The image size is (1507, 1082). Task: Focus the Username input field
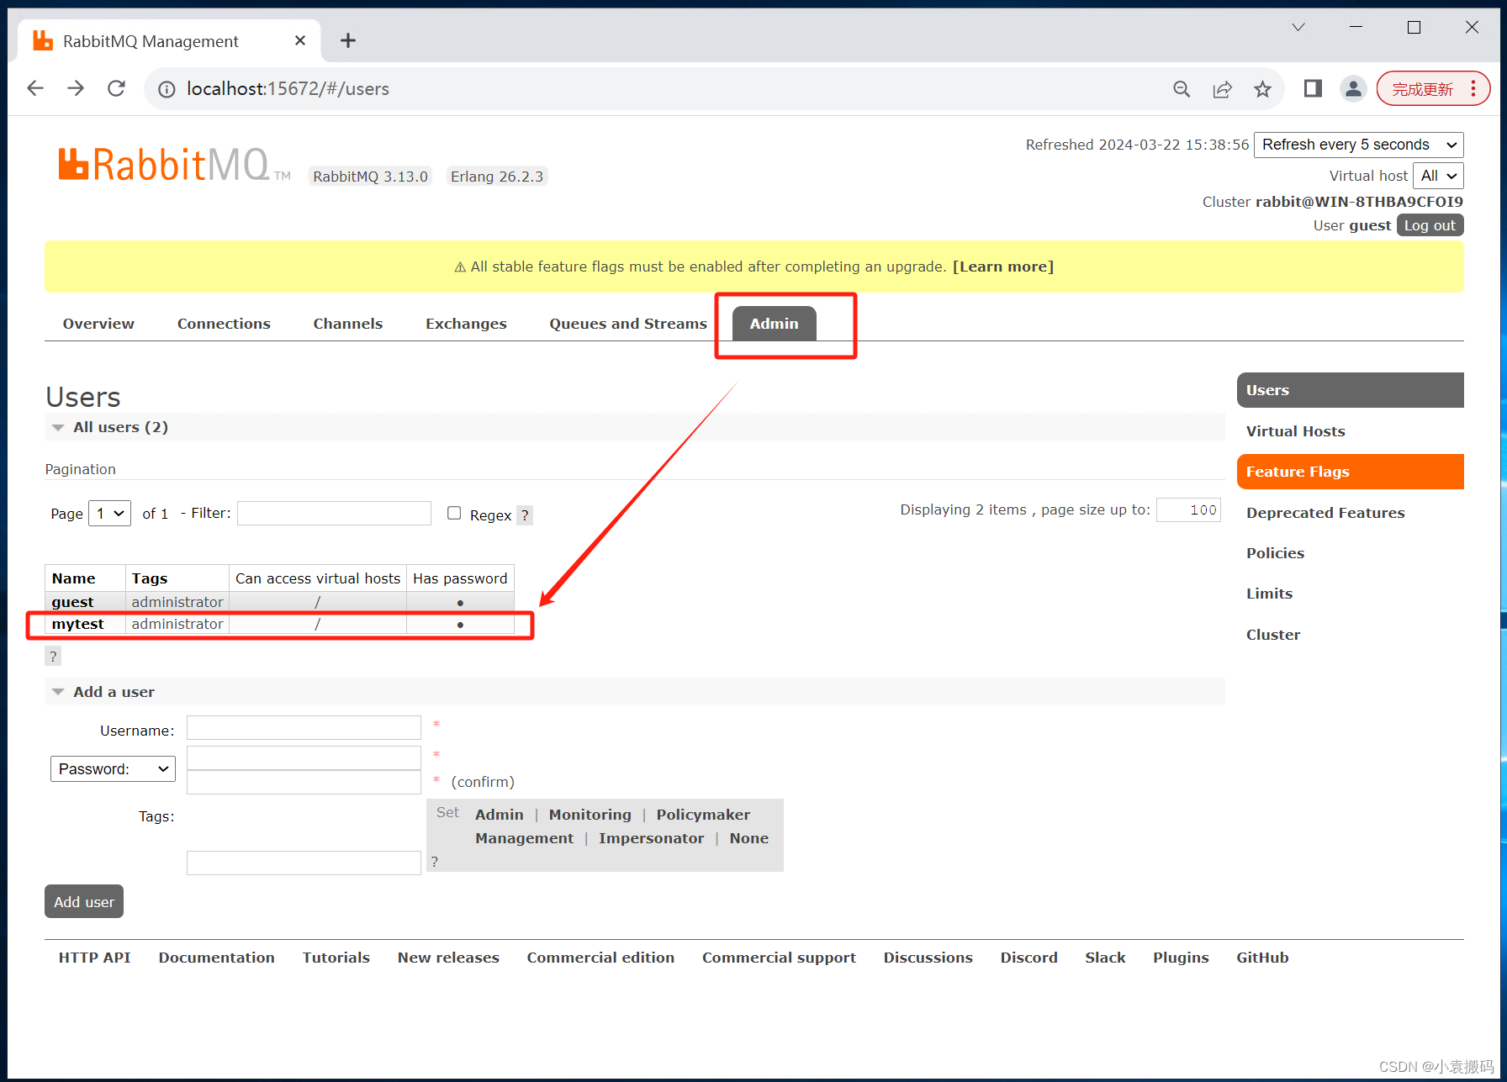[x=304, y=727]
